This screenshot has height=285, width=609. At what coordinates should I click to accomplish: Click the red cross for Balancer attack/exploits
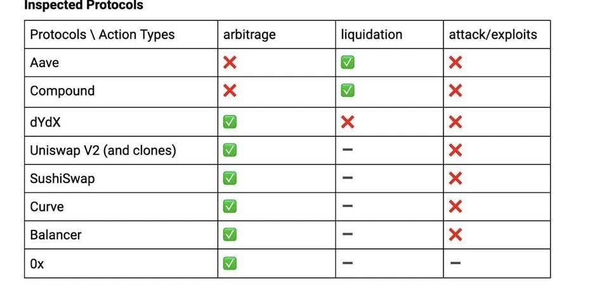pos(455,234)
